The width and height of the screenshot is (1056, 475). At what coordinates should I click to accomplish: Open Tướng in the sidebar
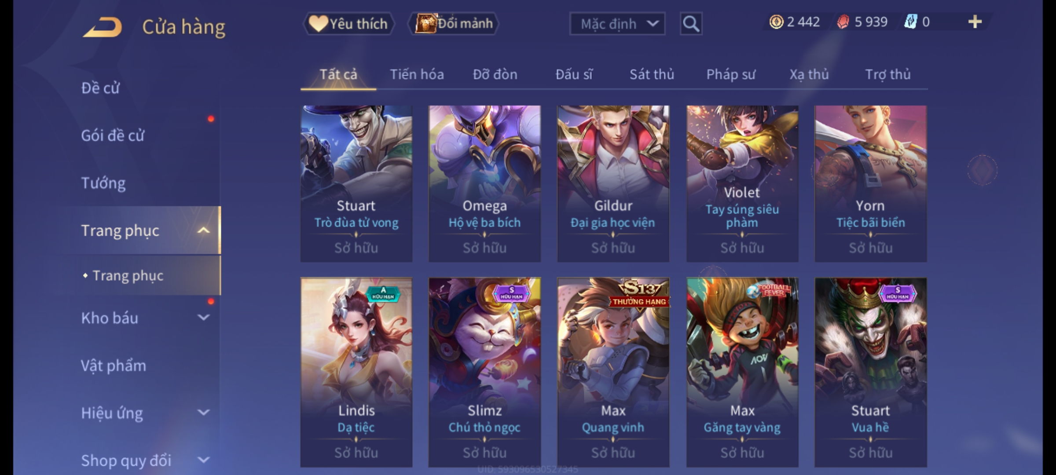pos(103,183)
